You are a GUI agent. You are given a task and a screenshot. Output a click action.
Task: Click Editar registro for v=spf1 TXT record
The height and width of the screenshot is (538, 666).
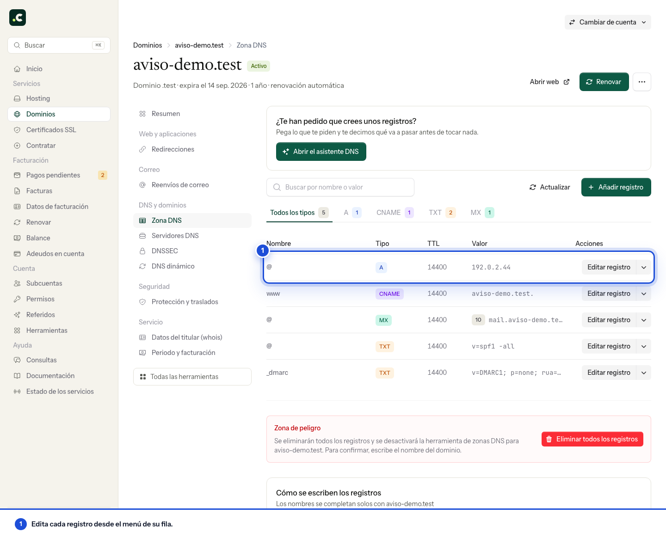(609, 346)
